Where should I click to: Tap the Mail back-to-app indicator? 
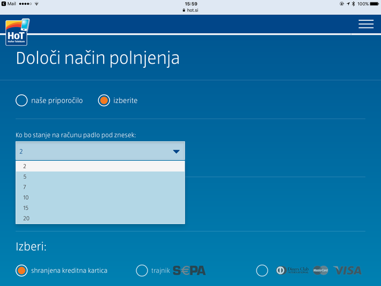click(x=9, y=4)
